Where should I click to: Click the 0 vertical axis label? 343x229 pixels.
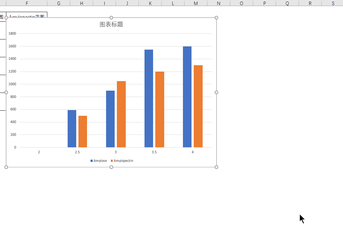click(15, 148)
